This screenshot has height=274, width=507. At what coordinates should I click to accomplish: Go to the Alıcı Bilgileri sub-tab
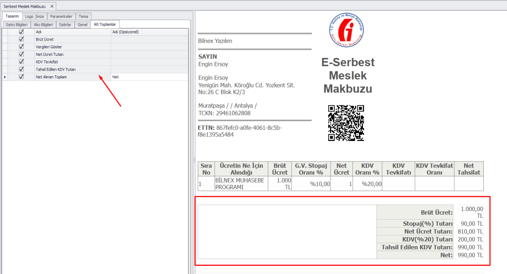(43, 25)
